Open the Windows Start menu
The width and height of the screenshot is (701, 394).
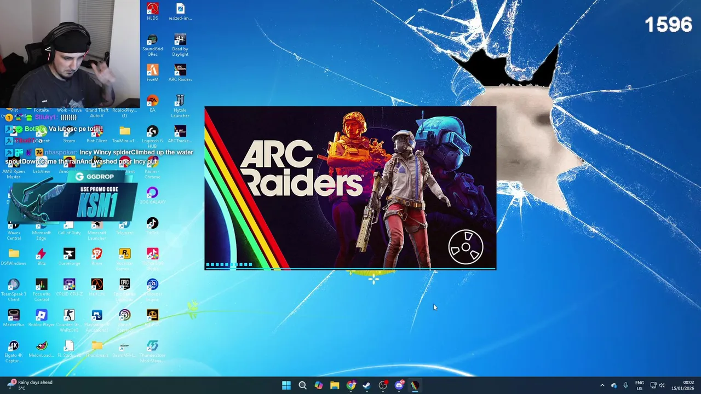(286, 385)
